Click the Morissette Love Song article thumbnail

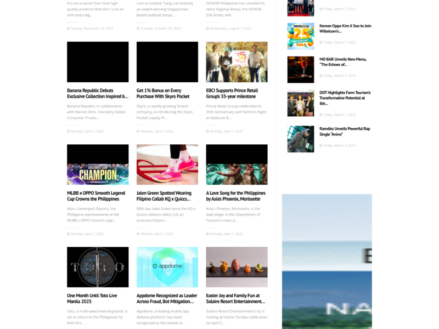pos(237,164)
